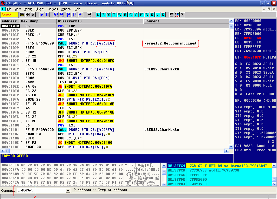Click the Step into toolbar icon
The image size is (277, 199).
pyautogui.click(x=56, y=15)
